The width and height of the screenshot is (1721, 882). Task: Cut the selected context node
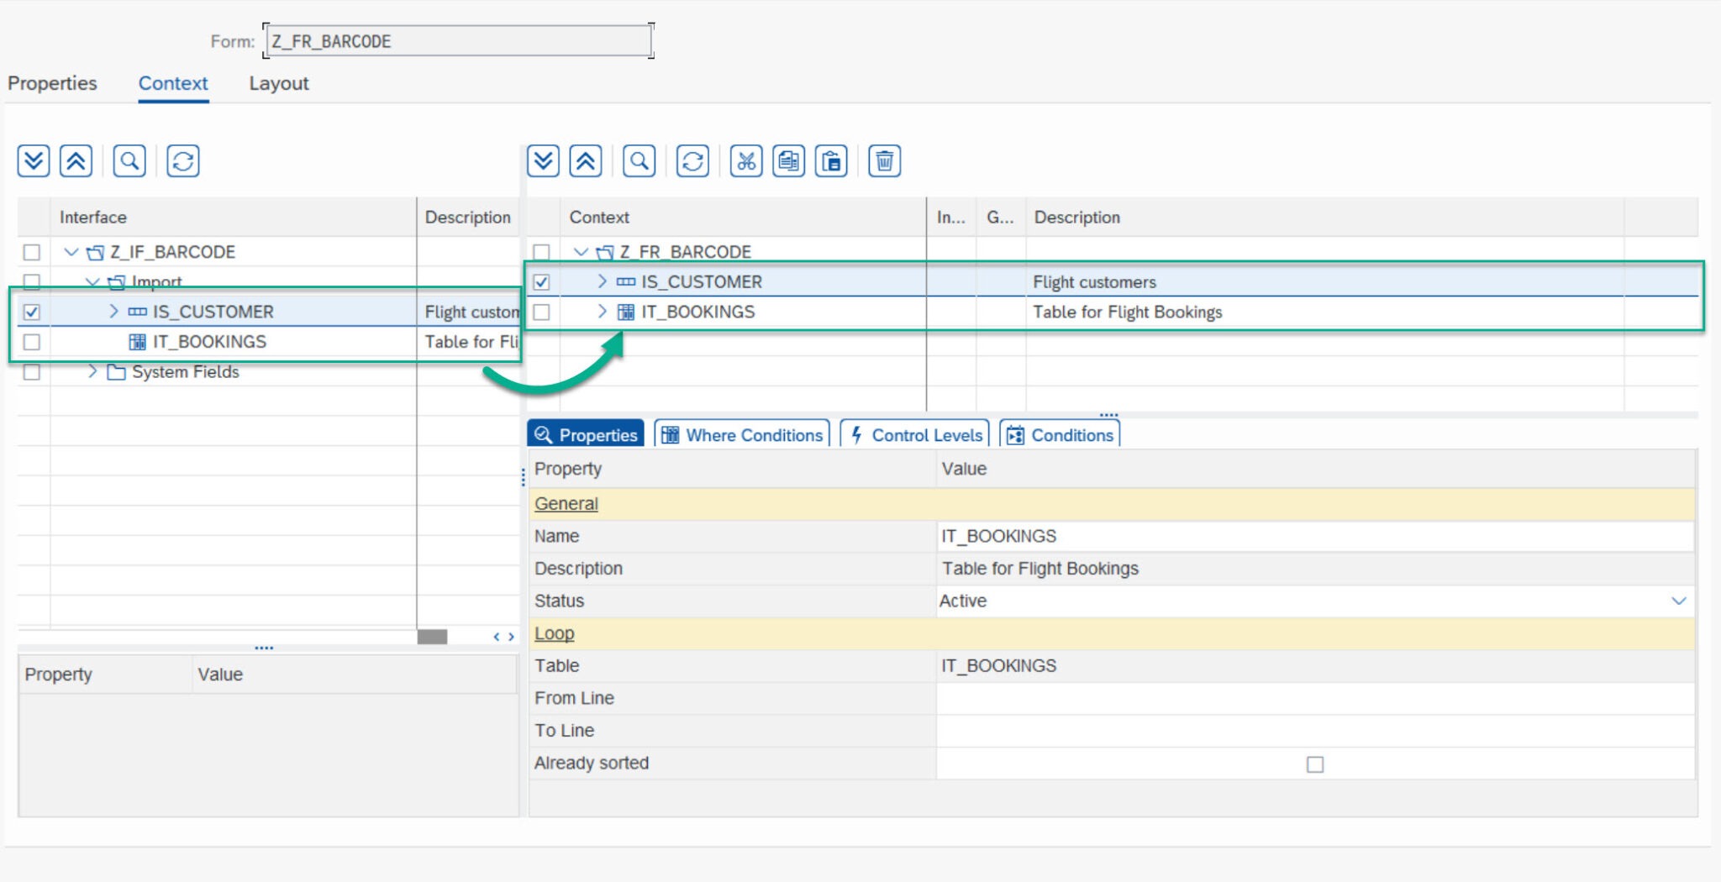pyautogui.click(x=746, y=161)
